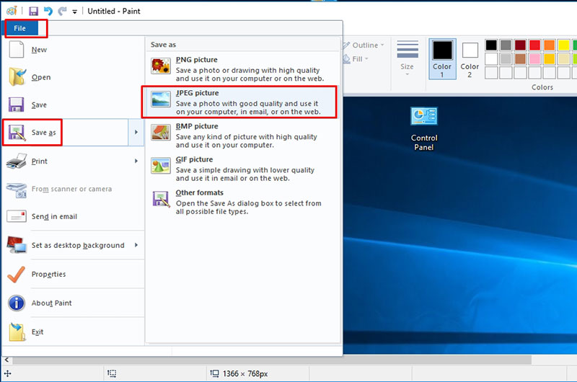Pick the pink color swatch
Image resolution: width=577 pixels, height=382 pixels.
pos(534,59)
